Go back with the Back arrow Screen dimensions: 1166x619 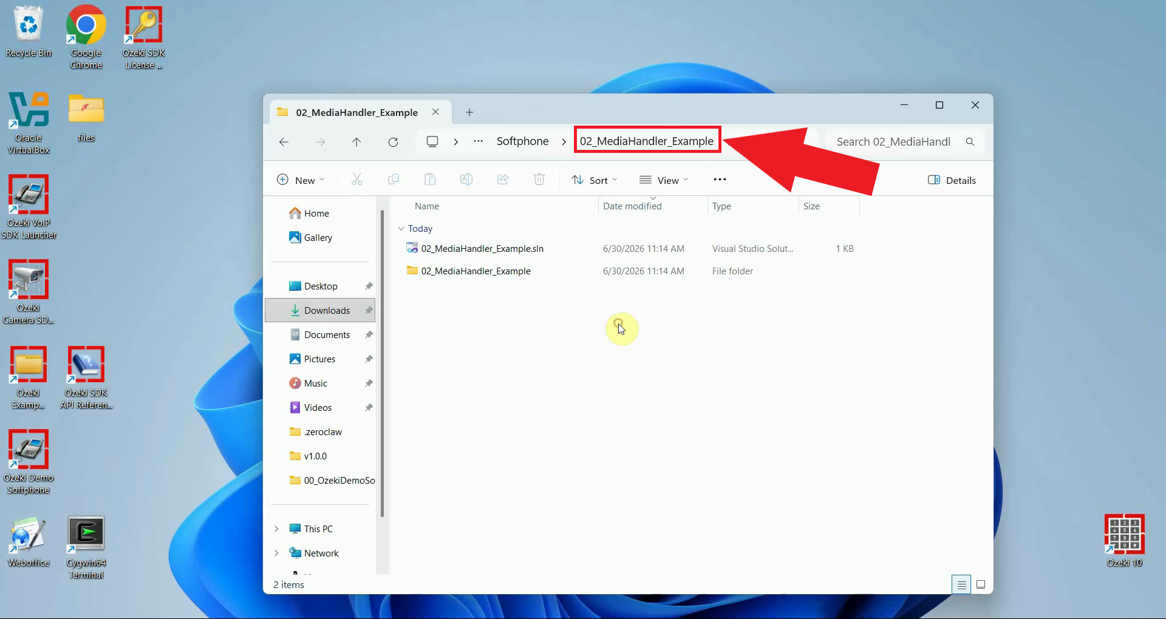(284, 141)
